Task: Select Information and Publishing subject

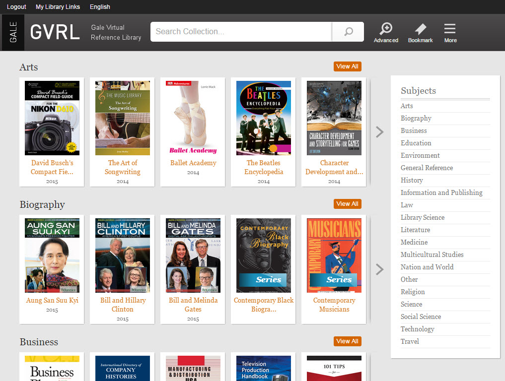Action: click(x=441, y=192)
